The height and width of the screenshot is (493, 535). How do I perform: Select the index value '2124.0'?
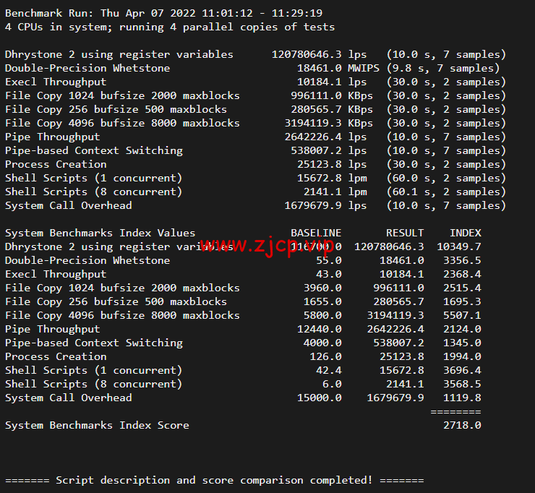click(x=462, y=329)
